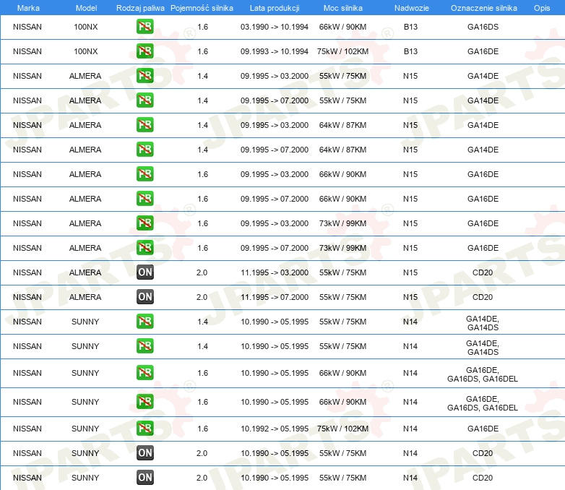This screenshot has width=565, height=490.
Task: Select 73kW / 99KM in the ->07.2000 row
Action: click(342, 247)
